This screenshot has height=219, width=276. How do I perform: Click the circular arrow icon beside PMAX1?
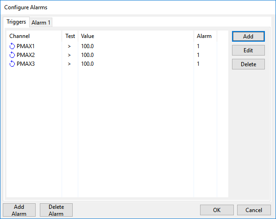click(x=12, y=46)
